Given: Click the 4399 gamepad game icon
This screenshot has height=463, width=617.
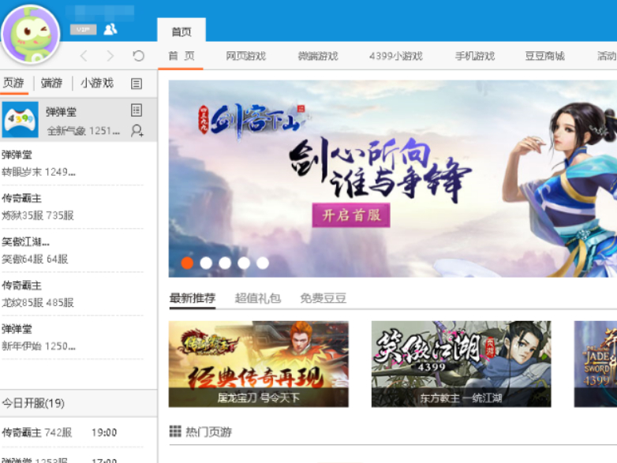Looking at the screenshot, I should (20, 120).
